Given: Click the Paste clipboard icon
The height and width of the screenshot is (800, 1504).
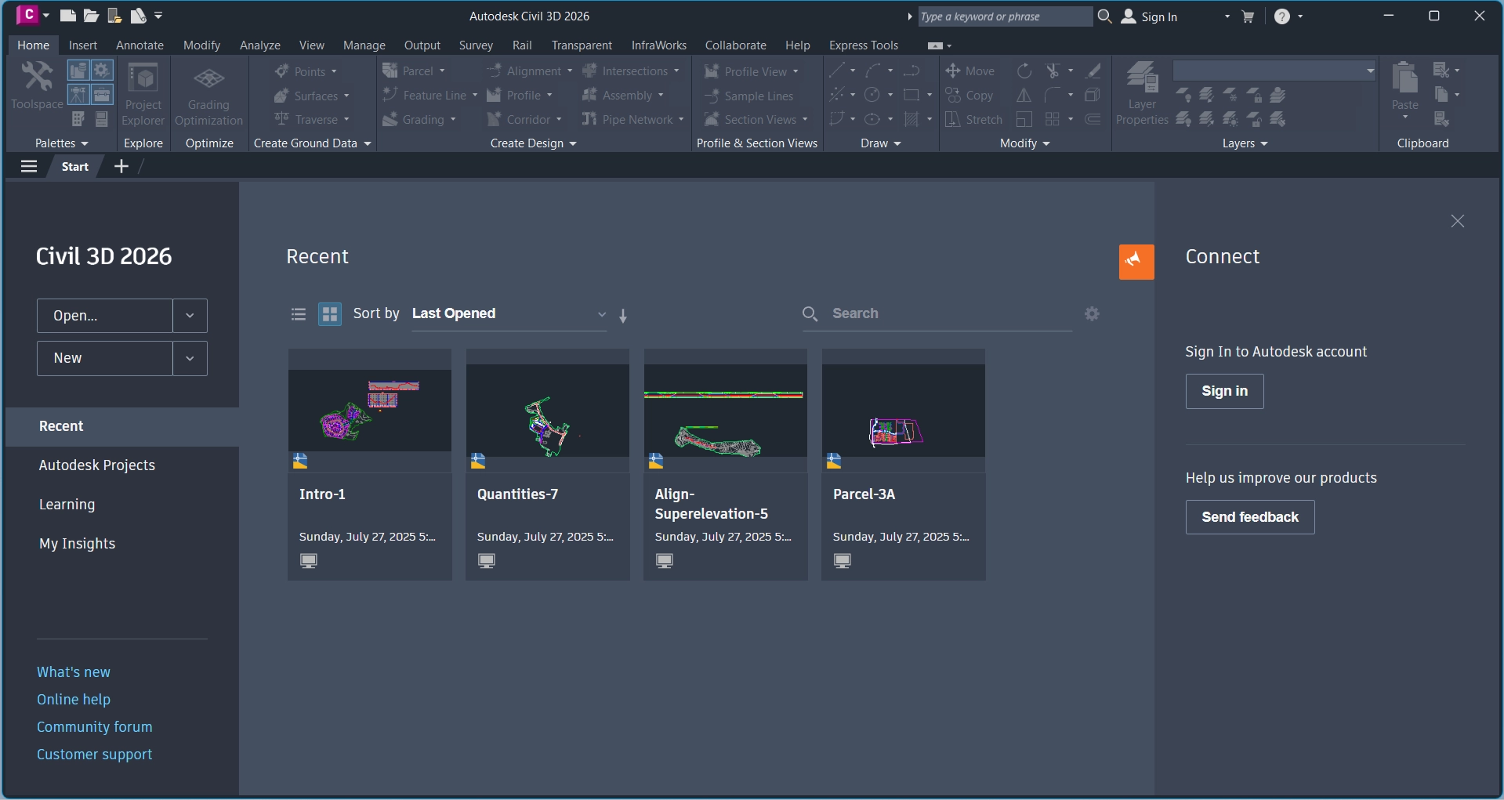Looking at the screenshot, I should (x=1404, y=85).
